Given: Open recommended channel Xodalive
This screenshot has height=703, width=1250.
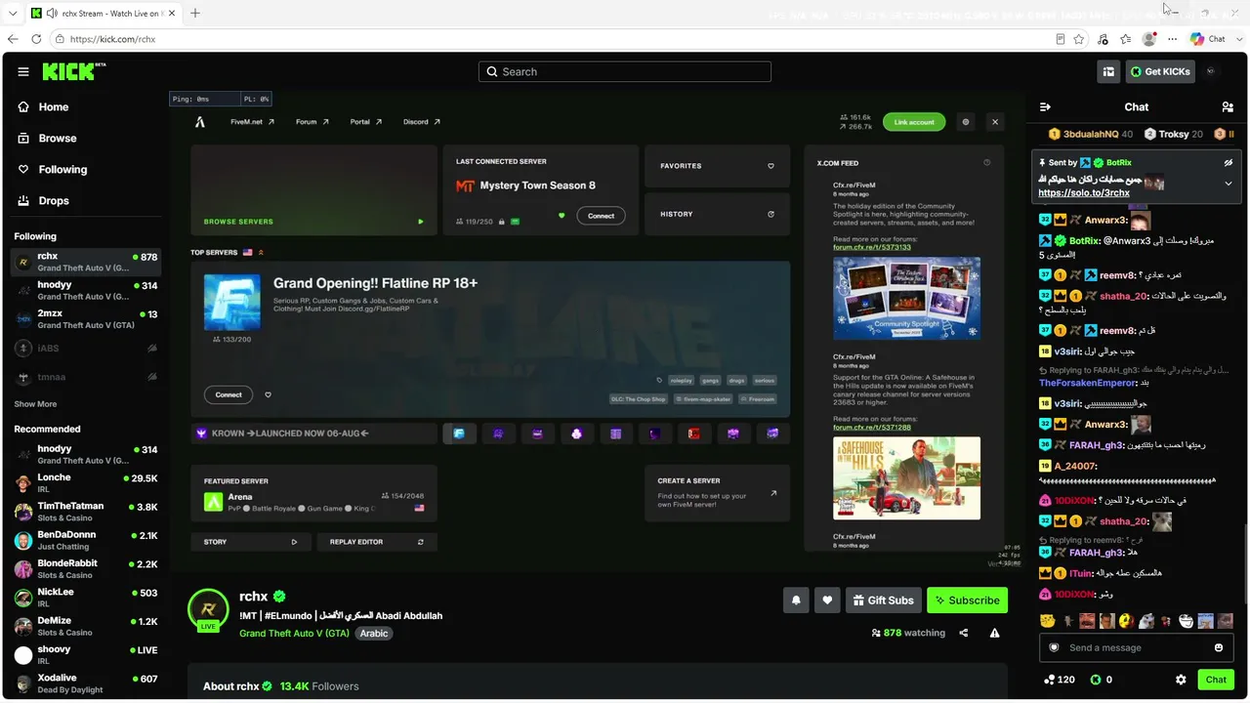Looking at the screenshot, I should pos(85,683).
